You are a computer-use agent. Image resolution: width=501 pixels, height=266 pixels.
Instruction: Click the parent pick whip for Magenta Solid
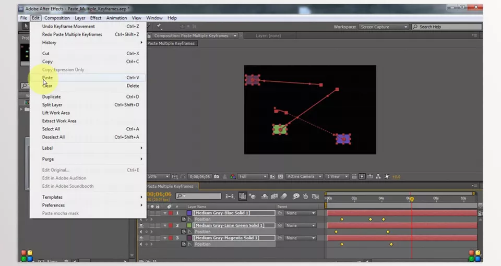click(280, 238)
